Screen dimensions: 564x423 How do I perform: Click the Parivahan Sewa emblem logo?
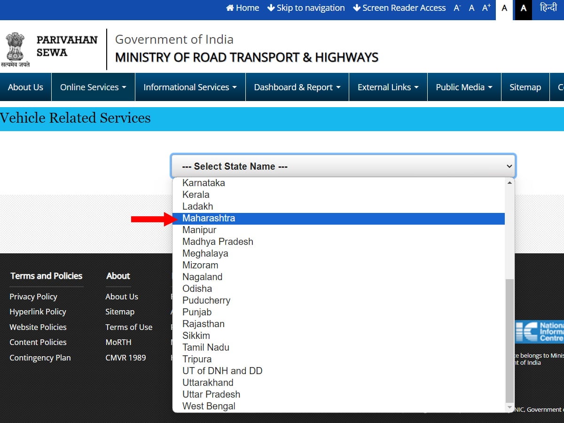[x=16, y=49]
